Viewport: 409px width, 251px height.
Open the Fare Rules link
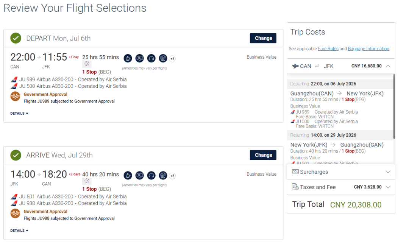[x=328, y=49]
